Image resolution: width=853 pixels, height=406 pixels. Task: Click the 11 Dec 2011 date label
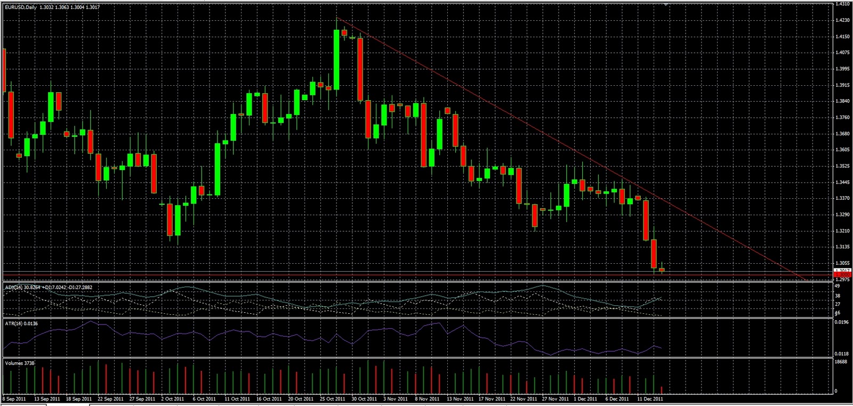click(x=650, y=399)
